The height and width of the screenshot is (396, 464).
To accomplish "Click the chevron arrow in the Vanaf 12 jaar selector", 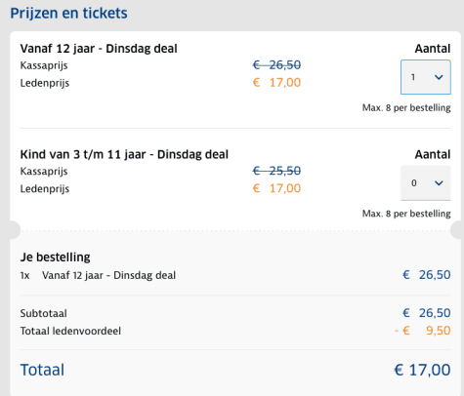I will (439, 77).
